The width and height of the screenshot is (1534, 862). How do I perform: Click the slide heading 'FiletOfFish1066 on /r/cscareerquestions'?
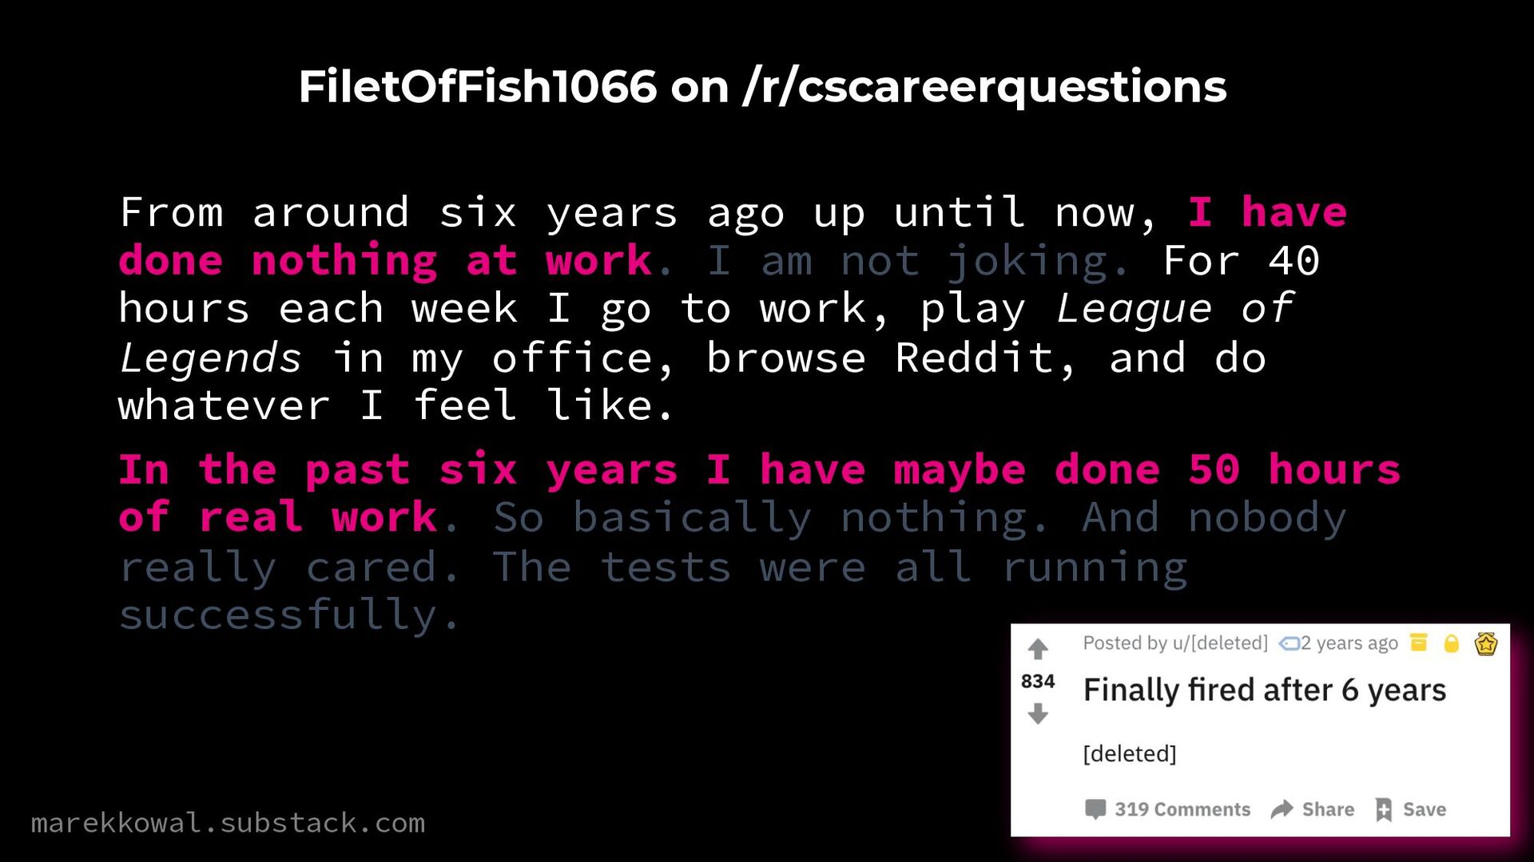(x=762, y=87)
